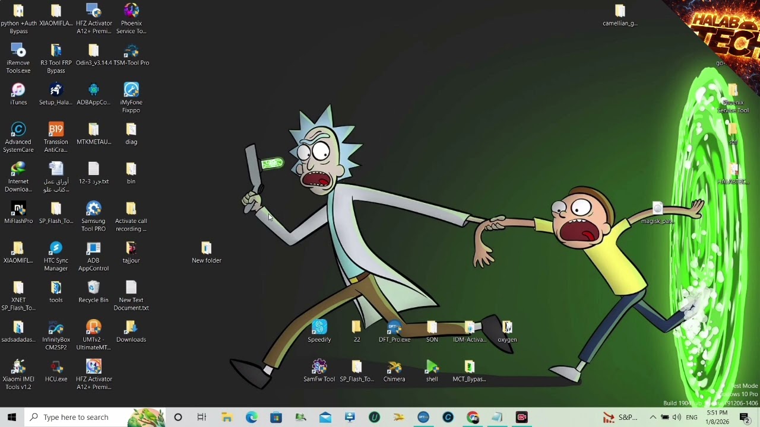The image size is (760, 427).
Task: Select the shell desktop icon
Action: click(432, 371)
